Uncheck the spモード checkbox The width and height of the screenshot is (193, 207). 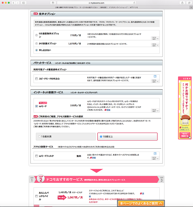(36, 106)
